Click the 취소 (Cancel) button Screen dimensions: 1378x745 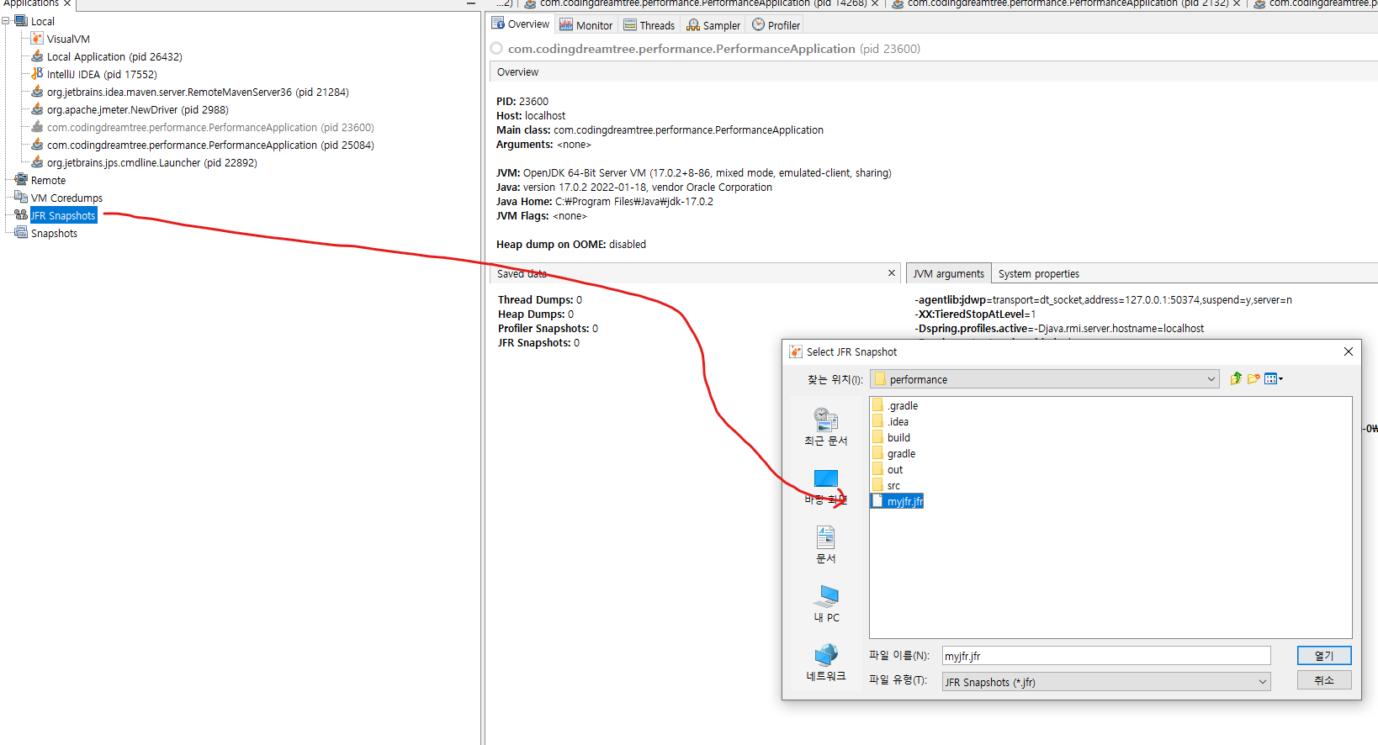1324,679
